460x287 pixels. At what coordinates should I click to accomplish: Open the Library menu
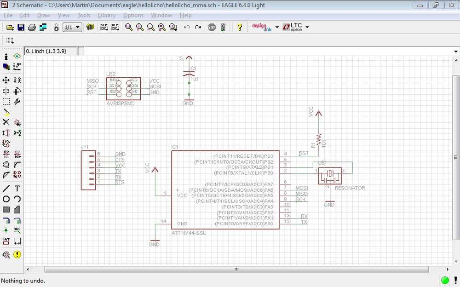107,15
